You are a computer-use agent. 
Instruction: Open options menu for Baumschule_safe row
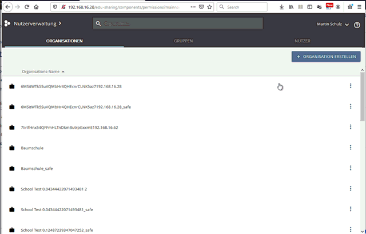click(351, 168)
